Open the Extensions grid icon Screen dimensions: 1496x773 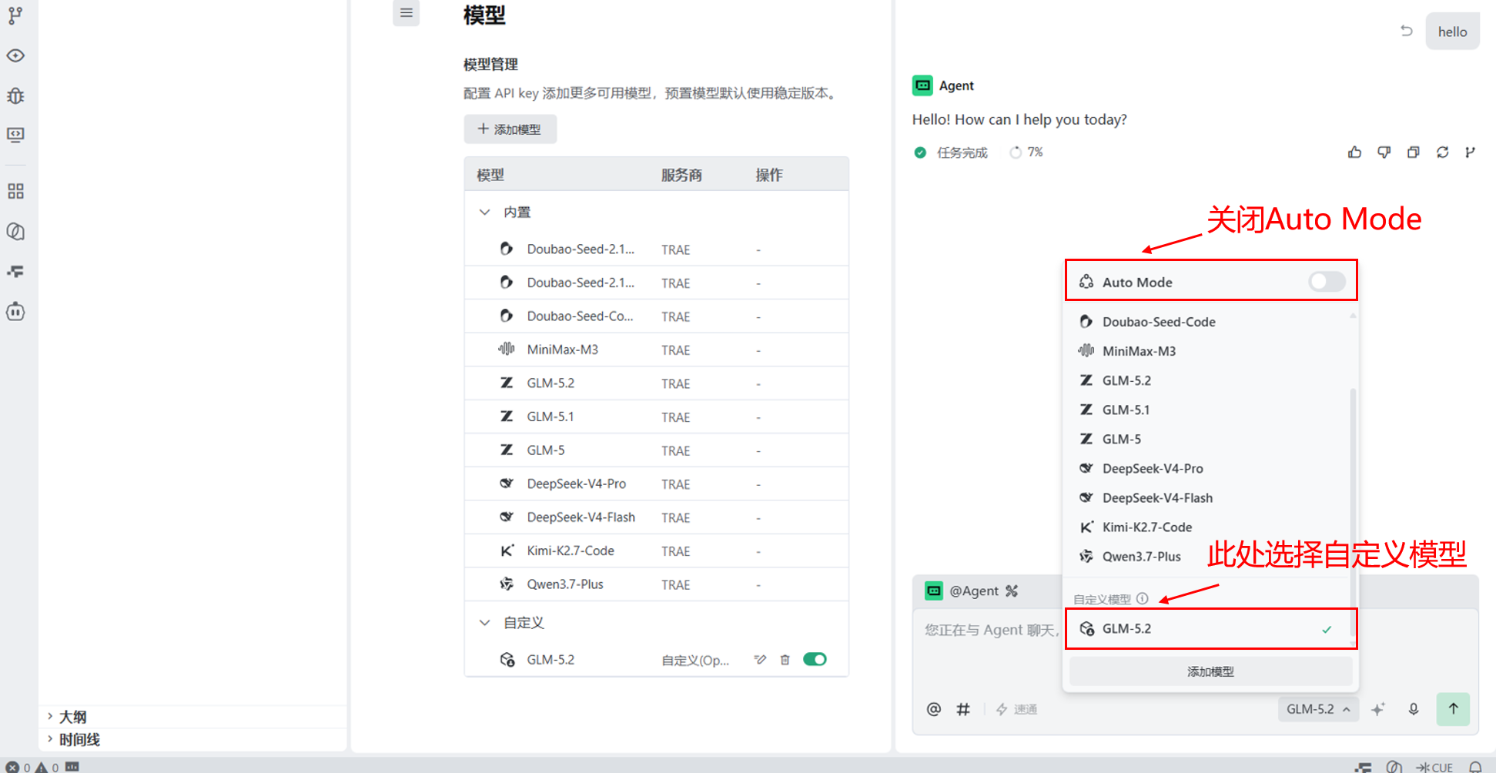(15, 191)
